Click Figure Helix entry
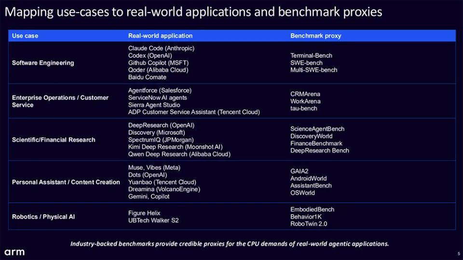This screenshot has height=260, width=463. point(144,213)
